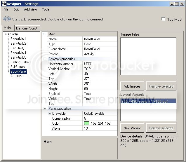
Task: Click Remove selected under Layout Variants
Action: click(x=161, y=128)
